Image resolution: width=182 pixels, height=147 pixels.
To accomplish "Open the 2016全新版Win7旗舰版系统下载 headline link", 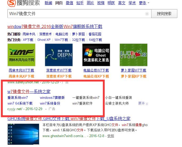I will point(55,27).
